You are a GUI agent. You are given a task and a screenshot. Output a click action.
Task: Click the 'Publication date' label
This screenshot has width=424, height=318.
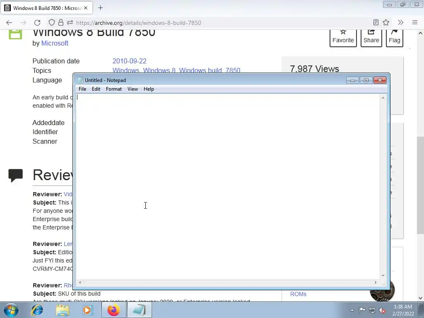56,61
